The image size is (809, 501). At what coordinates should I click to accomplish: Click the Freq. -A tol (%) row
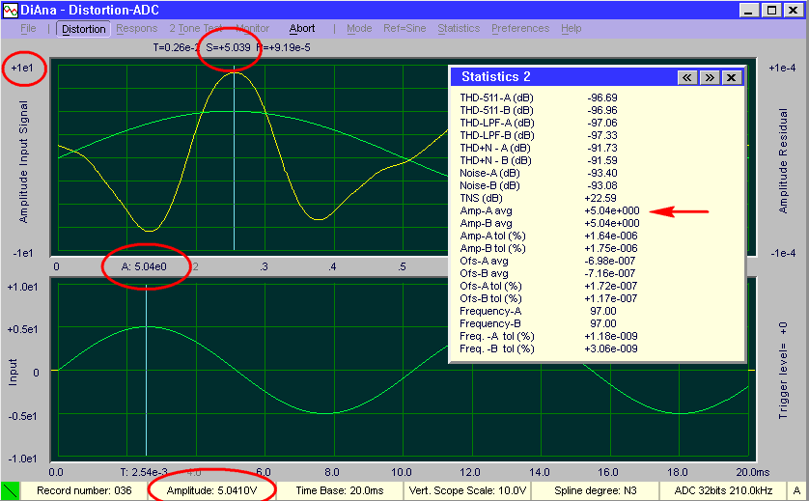coord(549,336)
